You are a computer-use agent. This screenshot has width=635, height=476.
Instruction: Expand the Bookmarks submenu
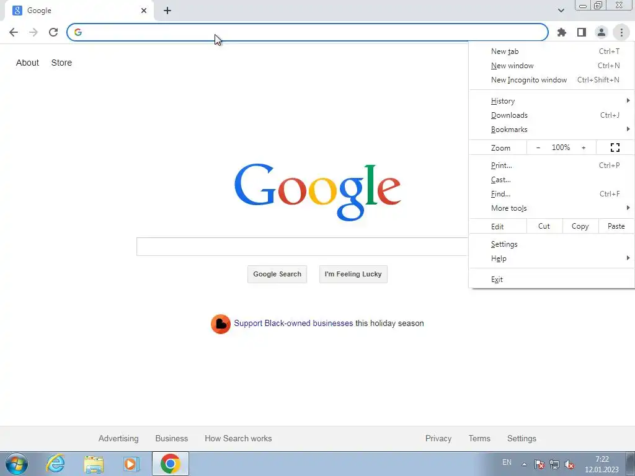click(551, 130)
